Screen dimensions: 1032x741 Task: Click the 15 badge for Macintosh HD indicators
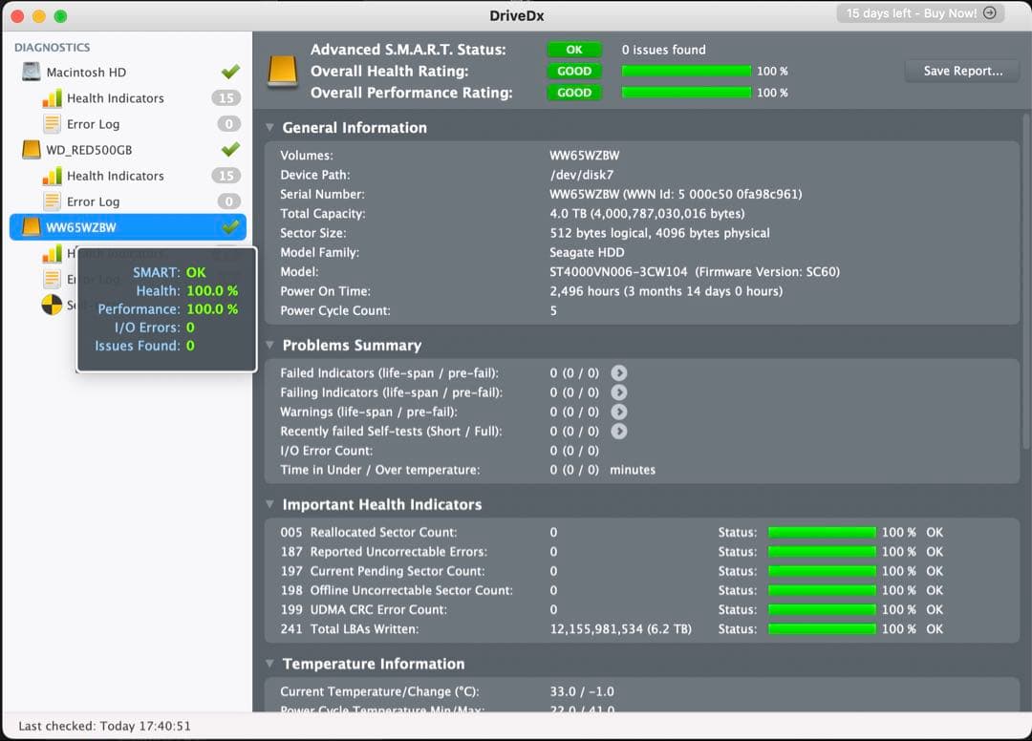[x=226, y=98]
